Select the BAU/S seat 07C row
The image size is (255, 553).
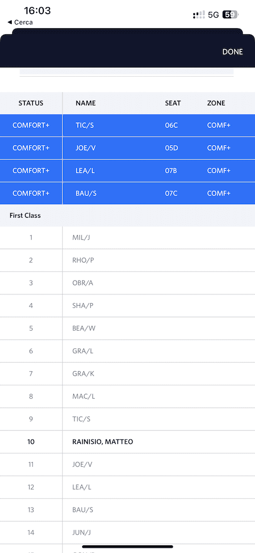coord(127,193)
